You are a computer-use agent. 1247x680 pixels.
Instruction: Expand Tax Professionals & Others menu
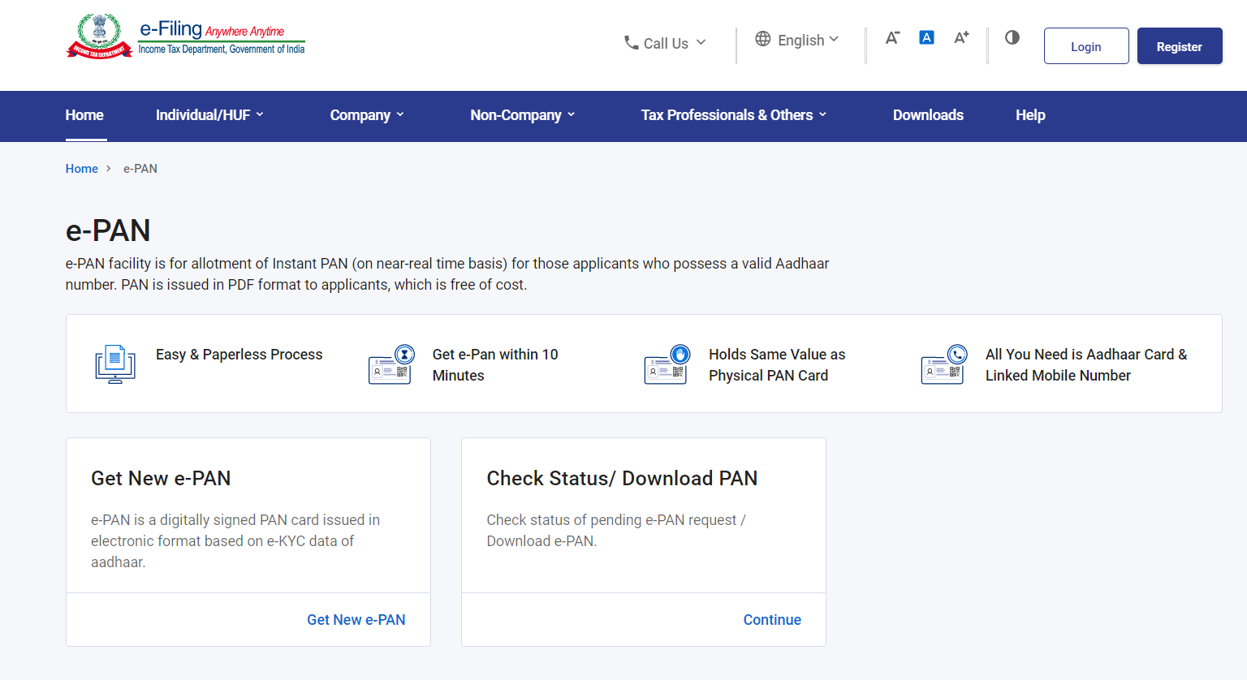click(734, 115)
